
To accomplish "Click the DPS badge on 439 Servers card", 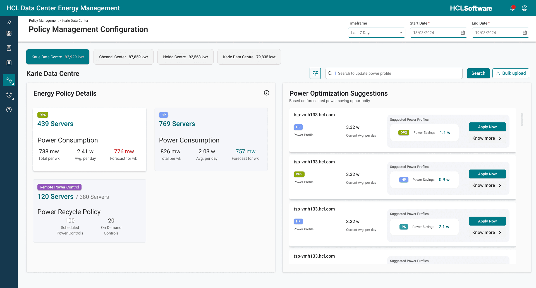I will pyautogui.click(x=43, y=115).
